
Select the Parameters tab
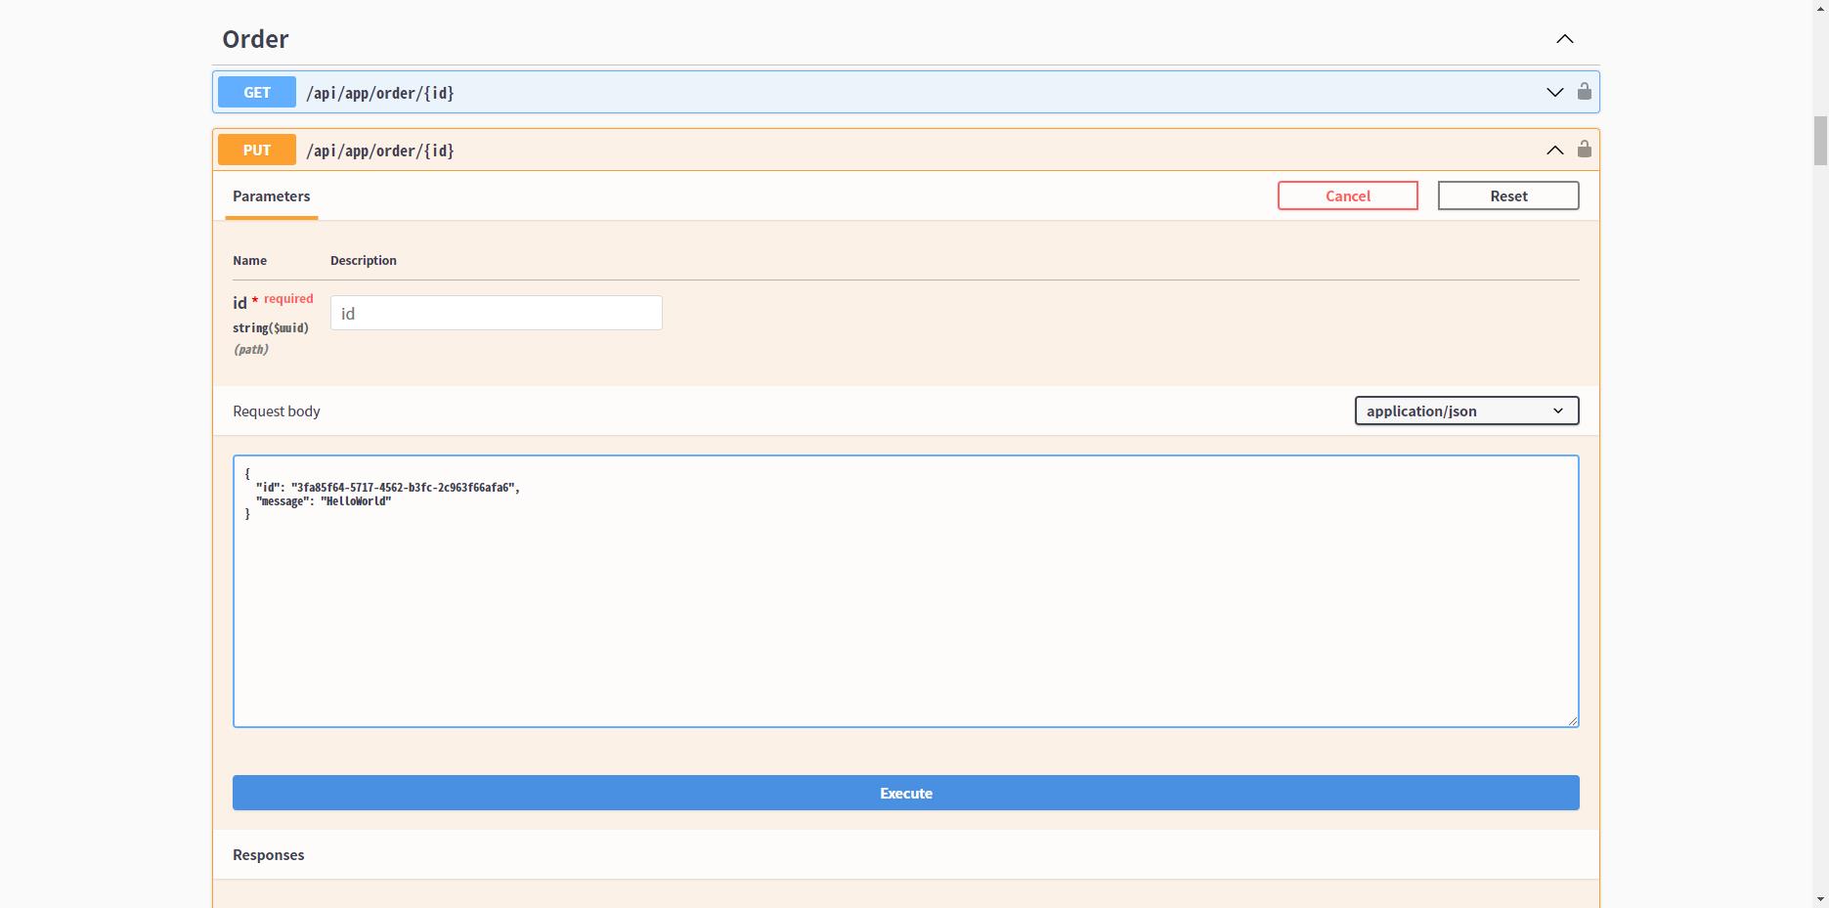[x=271, y=196]
